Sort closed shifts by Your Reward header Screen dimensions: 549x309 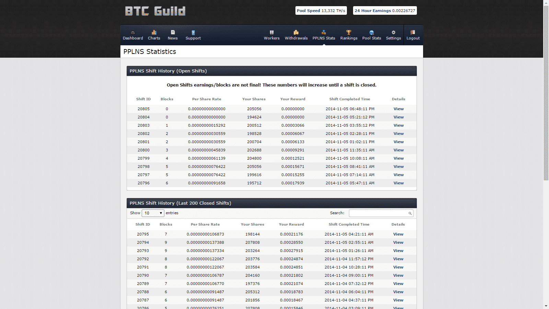tap(291, 224)
